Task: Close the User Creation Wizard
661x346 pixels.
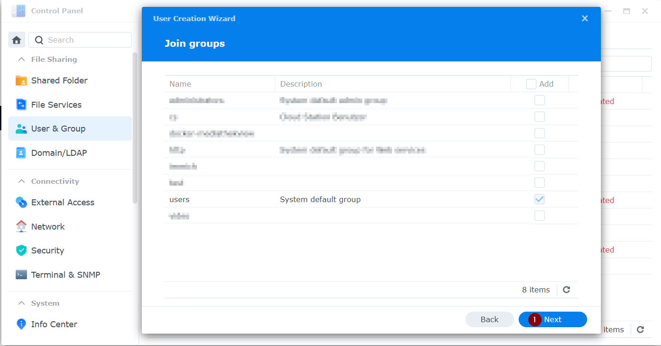Action: click(585, 18)
